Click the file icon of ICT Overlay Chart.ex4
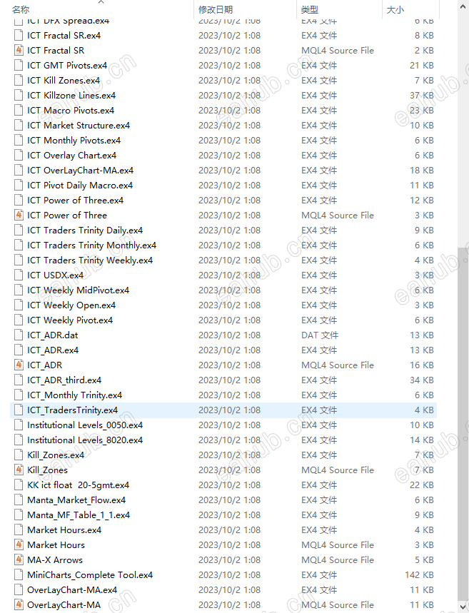Viewport: 469px width, 613px height. [x=19, y=155]
